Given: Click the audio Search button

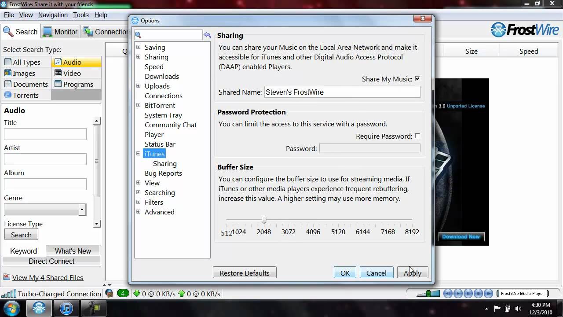Looking at the screenshot, I should (x=21, y=235).
